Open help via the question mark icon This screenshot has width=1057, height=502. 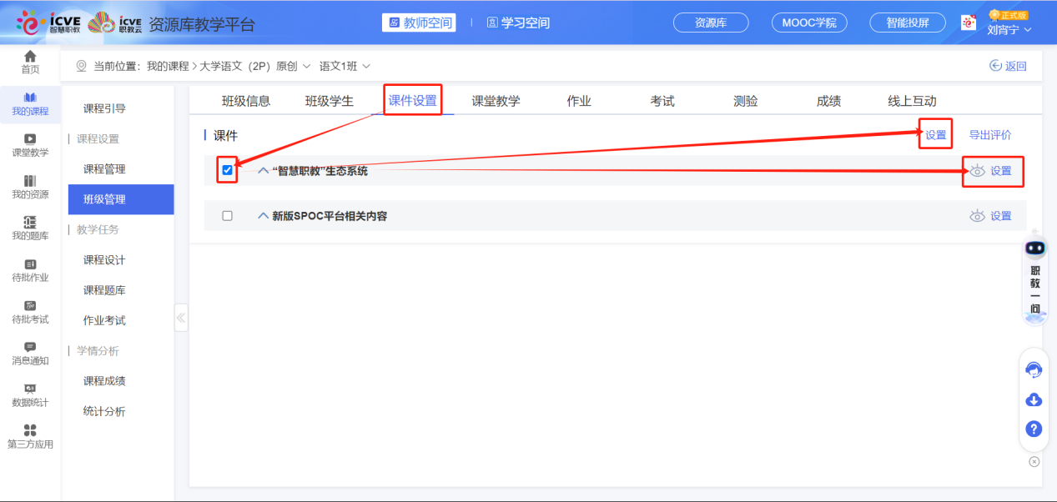tap(1034, 429)
